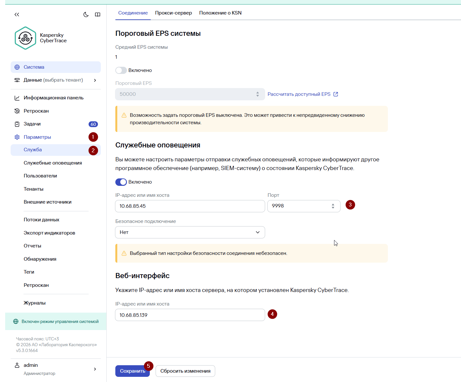Viewport: 461px width, 382px height.
Task: Open Пользователи in the sidebar
Action: pyautogui.click(x=40, y=176)
